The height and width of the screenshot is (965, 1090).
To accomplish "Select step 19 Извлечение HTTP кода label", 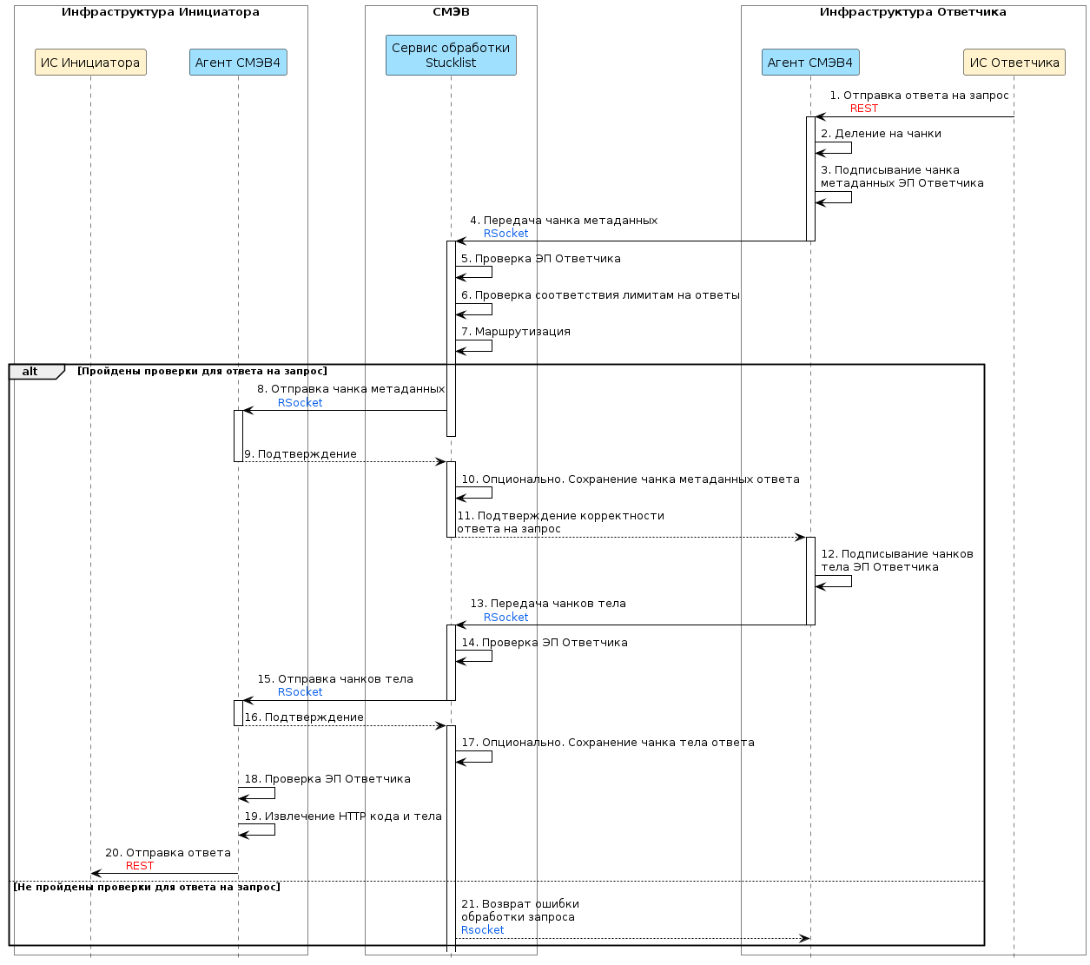I will (343, 816).
